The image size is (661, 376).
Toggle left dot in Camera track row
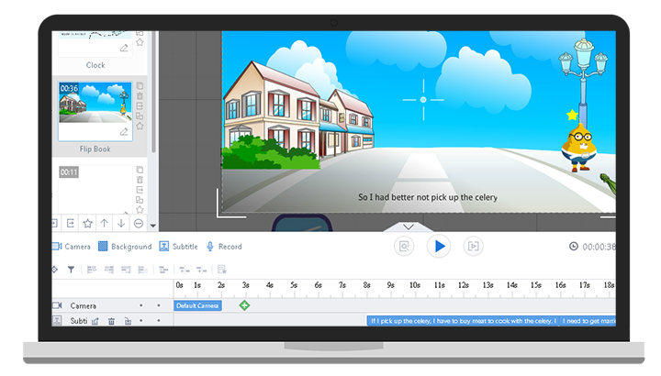click(140, 305)
